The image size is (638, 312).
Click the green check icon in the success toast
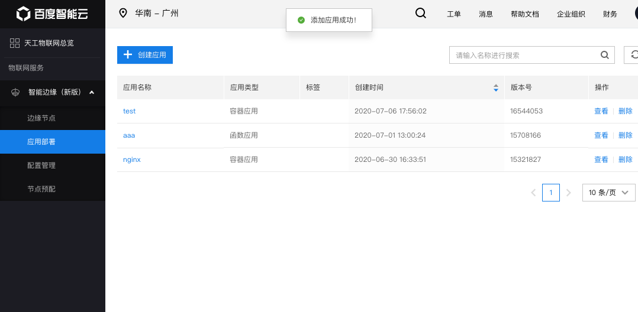tap(301, 20)
